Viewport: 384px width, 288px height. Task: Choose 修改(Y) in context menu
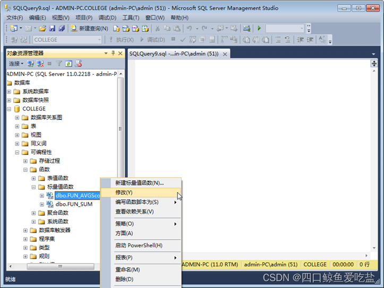point(141,193)
